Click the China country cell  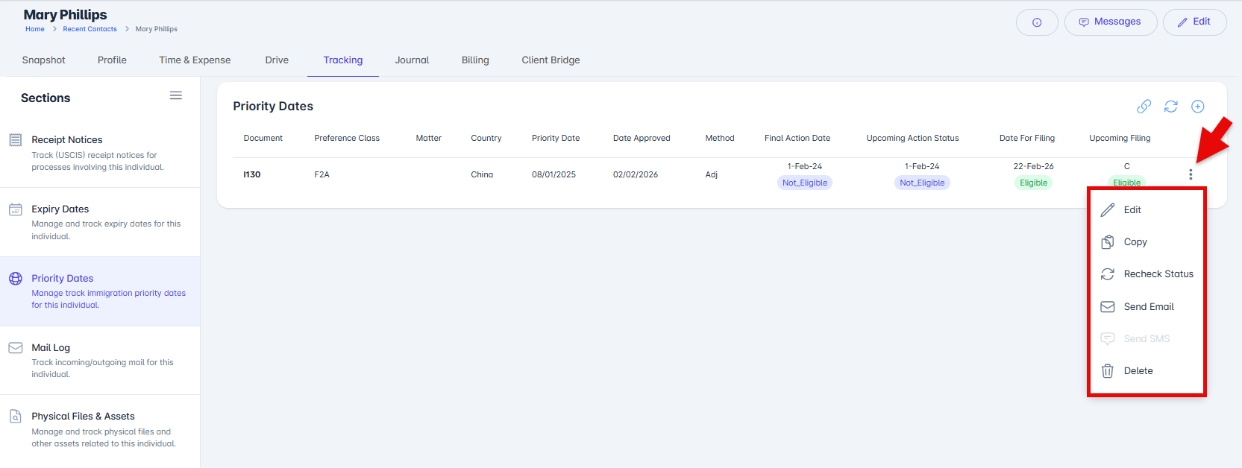point(482,174)
